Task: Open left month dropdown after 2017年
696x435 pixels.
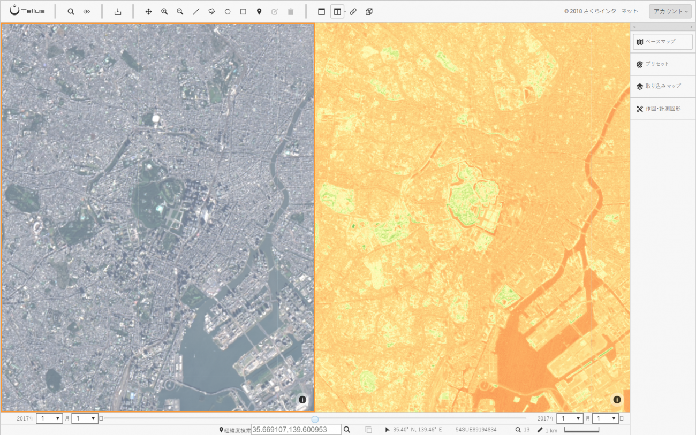Action: click(49, 418)
